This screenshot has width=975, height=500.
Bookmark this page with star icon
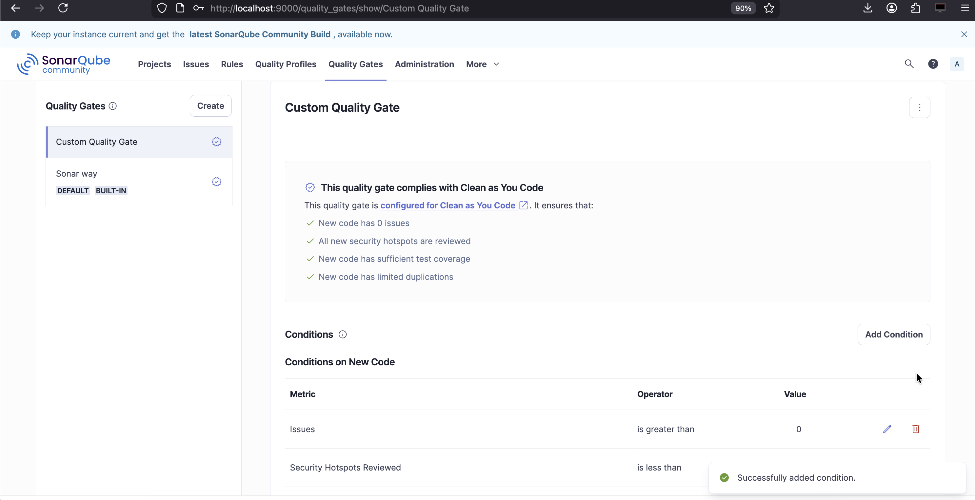(769, 8)
